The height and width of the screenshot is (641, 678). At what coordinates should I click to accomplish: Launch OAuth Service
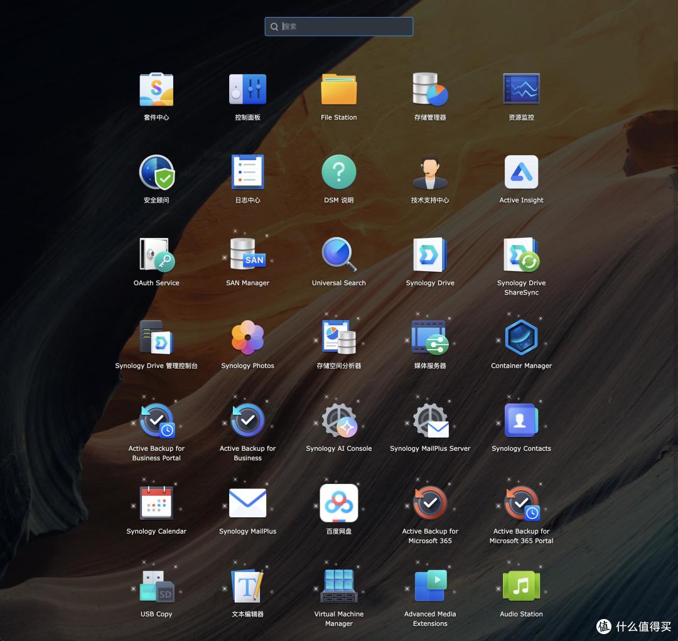tap(156, 255)
